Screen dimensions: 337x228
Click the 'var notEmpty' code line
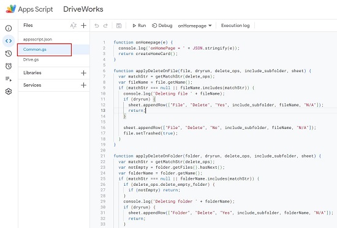[172, 167]
